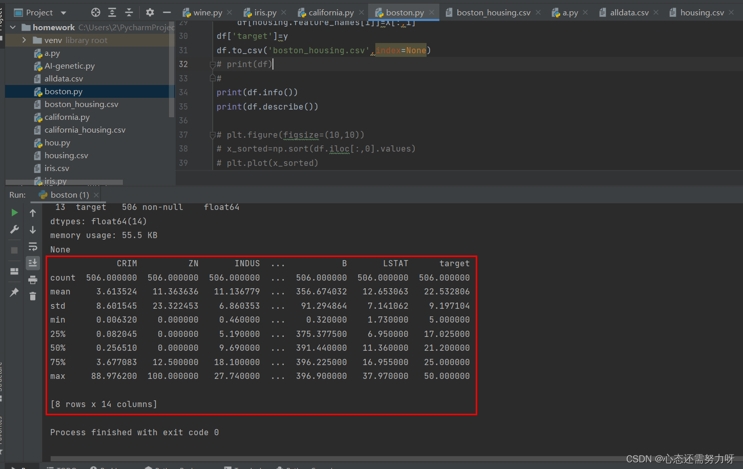The height and width of the screenshot is (469, 743).
Task: Click the Stop process square icon
Action: click(14, 250)
